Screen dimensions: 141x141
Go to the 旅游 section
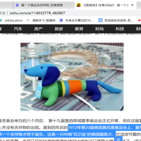coord(59,29)
